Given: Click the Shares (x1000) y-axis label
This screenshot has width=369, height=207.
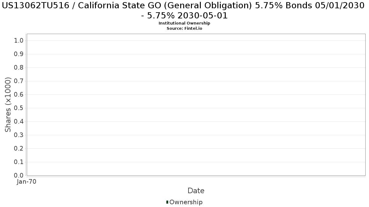Looking at the screenshot, I should (8, 105).
